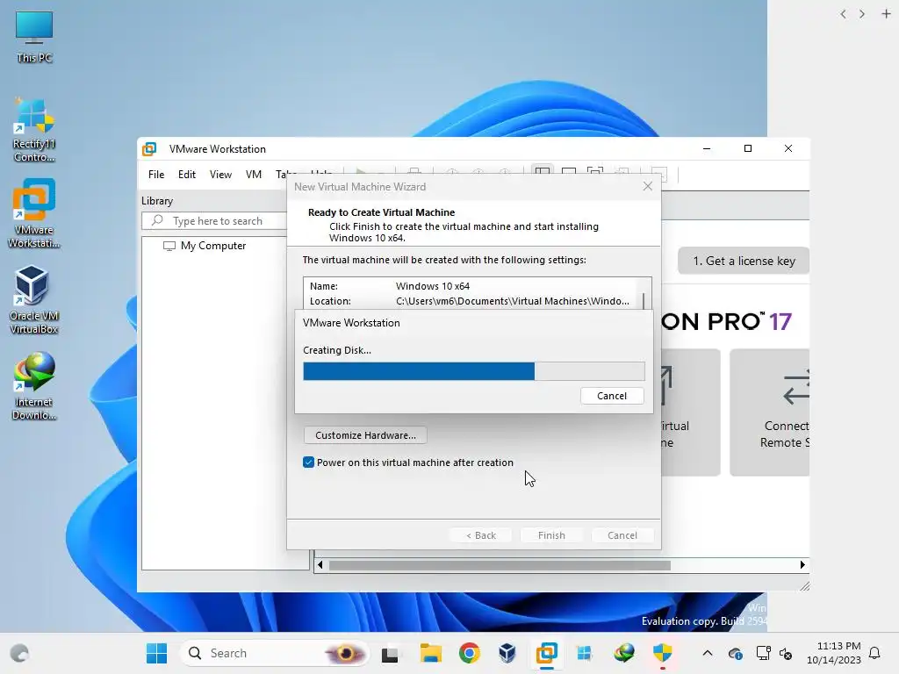899x674 pixels.
Task: Select Oracle VM VirtualBox desktop shortcut
Action: (34, 300)
